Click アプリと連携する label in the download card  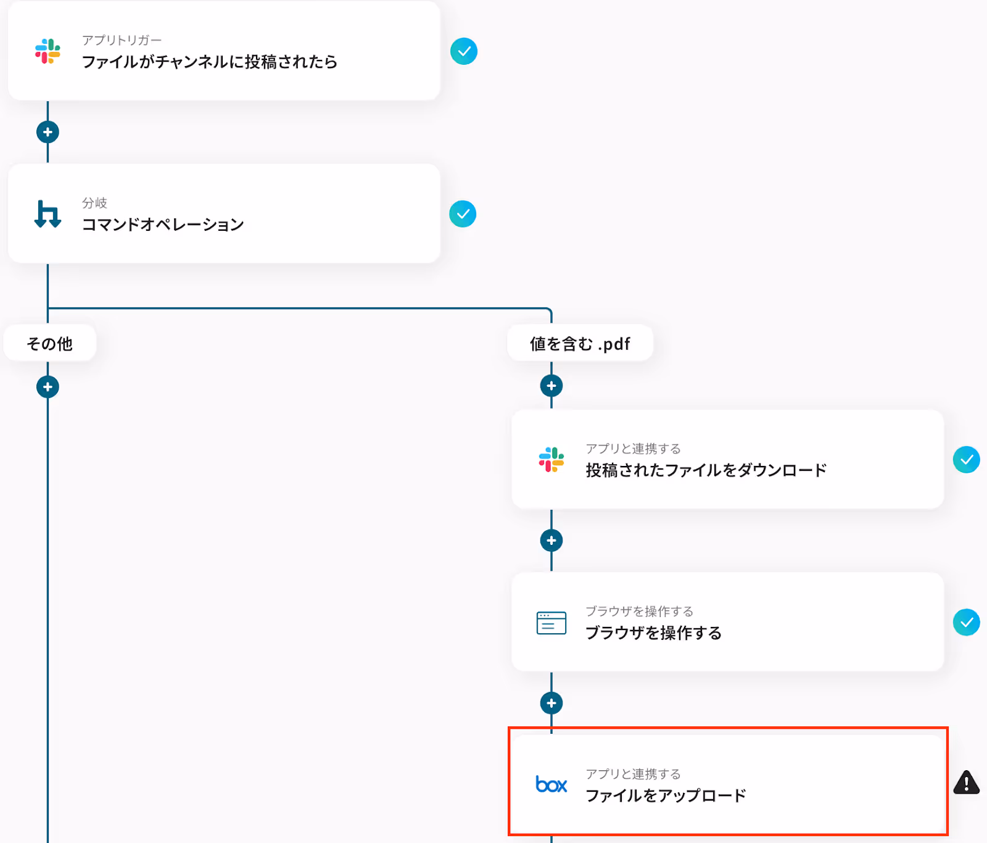pos(634,449)
